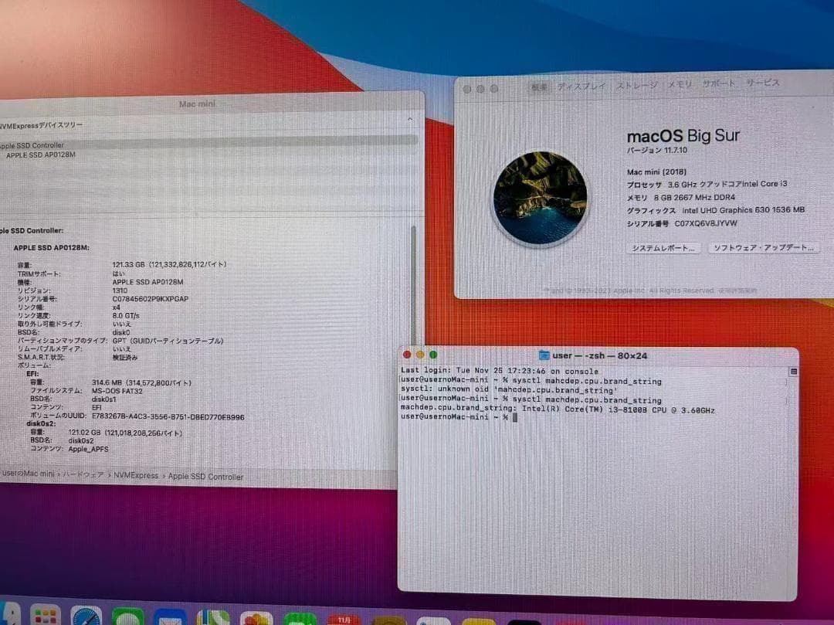Open Launchpad from the Dock
This screenshot has width=834, height=625.
click(x=46, y=617)
